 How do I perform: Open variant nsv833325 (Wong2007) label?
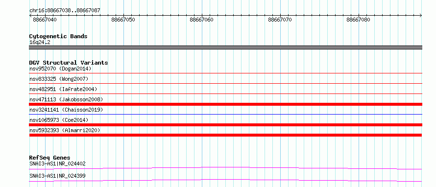point(59,79)
